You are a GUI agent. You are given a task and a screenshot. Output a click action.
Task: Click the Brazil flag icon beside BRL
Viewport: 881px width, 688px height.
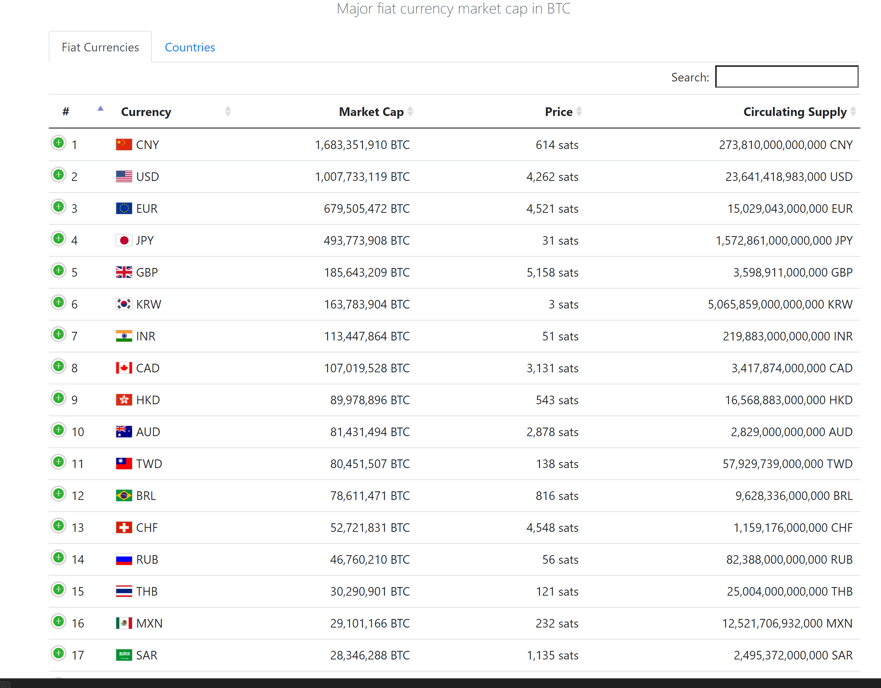pyautogui.click(x=124, y=495)
